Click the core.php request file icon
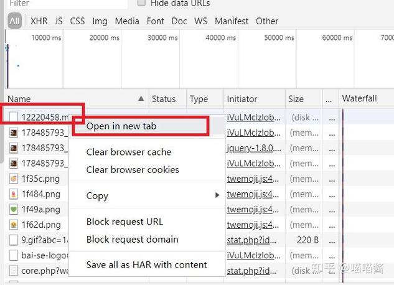394x285 pixels. tap(13, 271)
